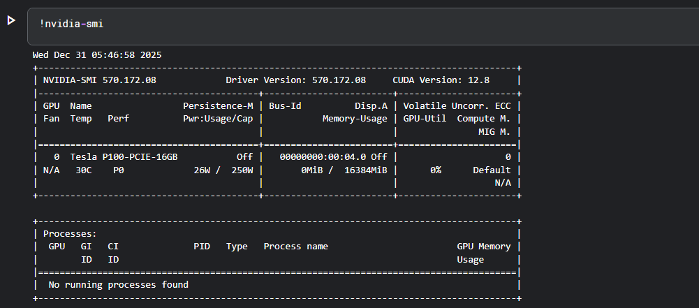Click the Tesla P100-PCIE-16GB GPU name
This screenshot has width=699, height=308.
pos(124,157)
